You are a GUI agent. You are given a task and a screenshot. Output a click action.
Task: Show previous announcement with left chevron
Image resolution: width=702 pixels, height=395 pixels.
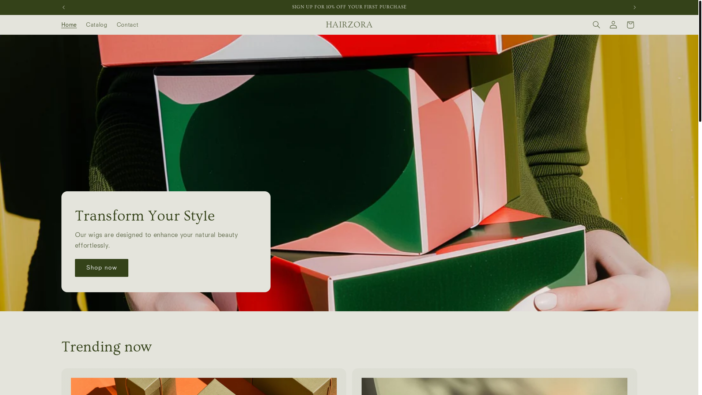(64, 7)
